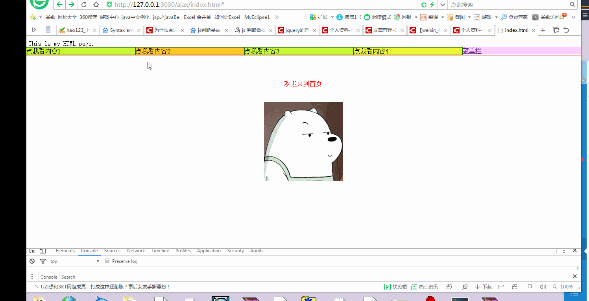589x301 pixels.
Task: Select the DevTools inspect element icon
Action: click(32, 251)
